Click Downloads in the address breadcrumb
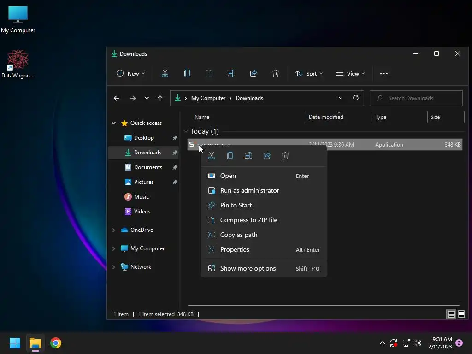Viewport: 472px width, 354px height. tap(249, 98)
